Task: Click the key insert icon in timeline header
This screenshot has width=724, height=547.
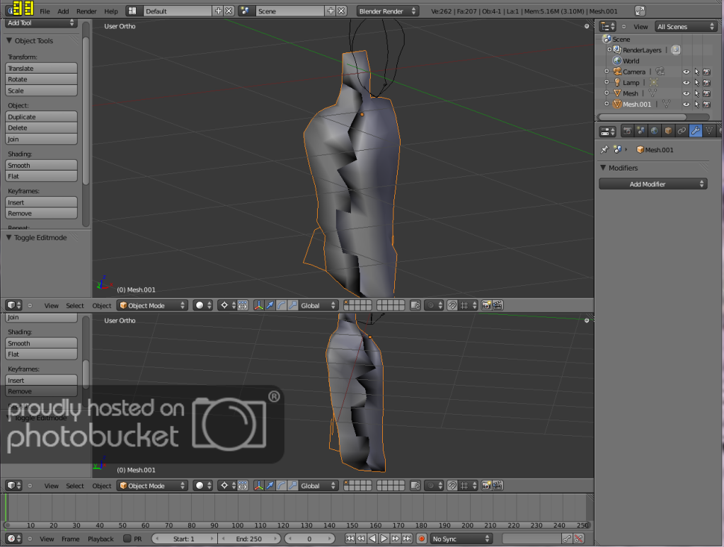Action: (567, 539)
